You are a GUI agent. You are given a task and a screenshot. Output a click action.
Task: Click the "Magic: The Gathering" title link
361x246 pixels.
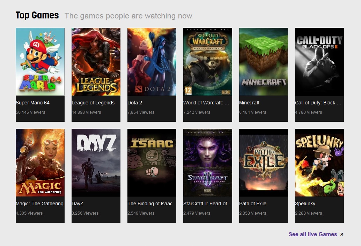39,204
